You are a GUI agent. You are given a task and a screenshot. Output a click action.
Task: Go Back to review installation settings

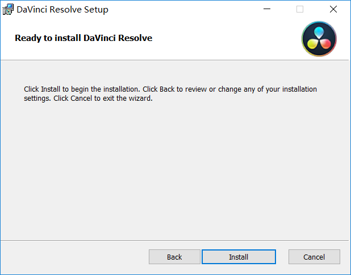(x=174, y=257)
